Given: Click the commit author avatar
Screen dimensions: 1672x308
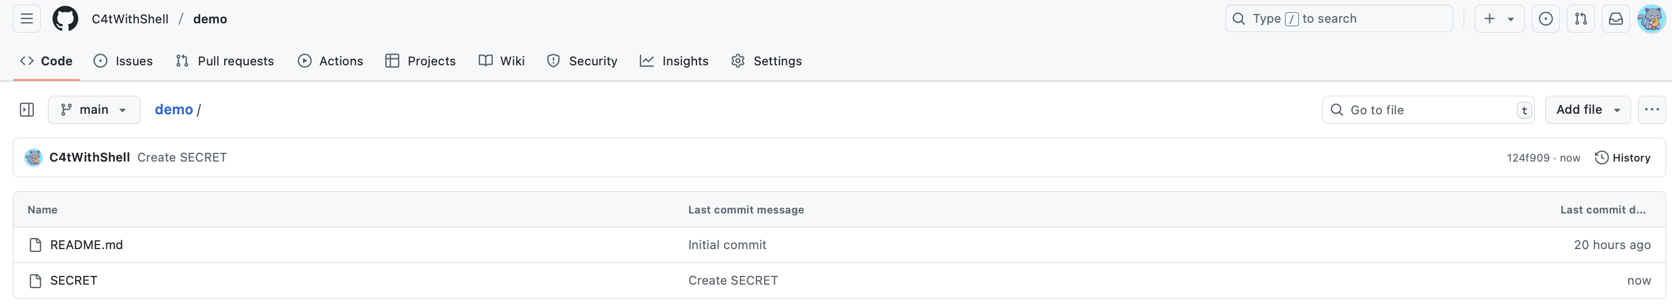Looking at the screenshot, I should [34, 157].
